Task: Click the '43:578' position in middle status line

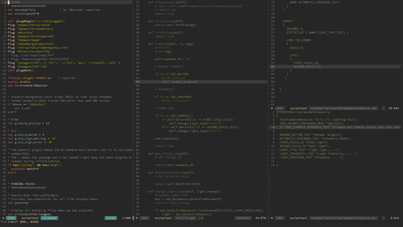Action: (x=260, y=218)
